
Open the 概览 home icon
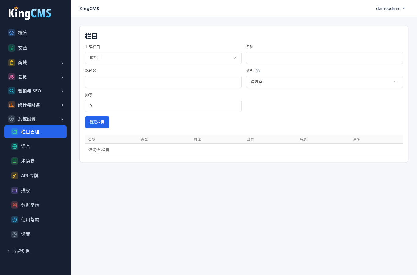pyautogui.click(x=12, y=33)
